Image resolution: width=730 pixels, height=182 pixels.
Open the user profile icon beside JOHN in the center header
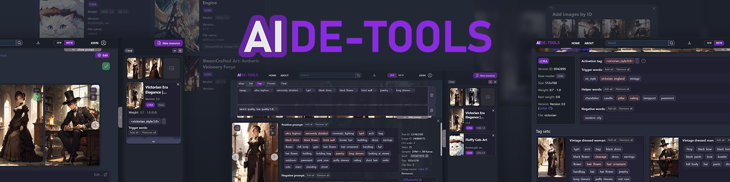430,75
